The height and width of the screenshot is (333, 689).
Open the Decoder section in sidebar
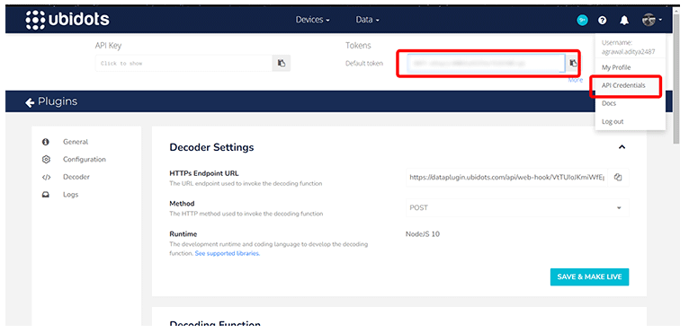pyautogui.click(x=76, y=177)
